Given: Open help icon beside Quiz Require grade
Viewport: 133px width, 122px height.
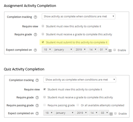Looking at the screenshot, I should click(37, 97).
